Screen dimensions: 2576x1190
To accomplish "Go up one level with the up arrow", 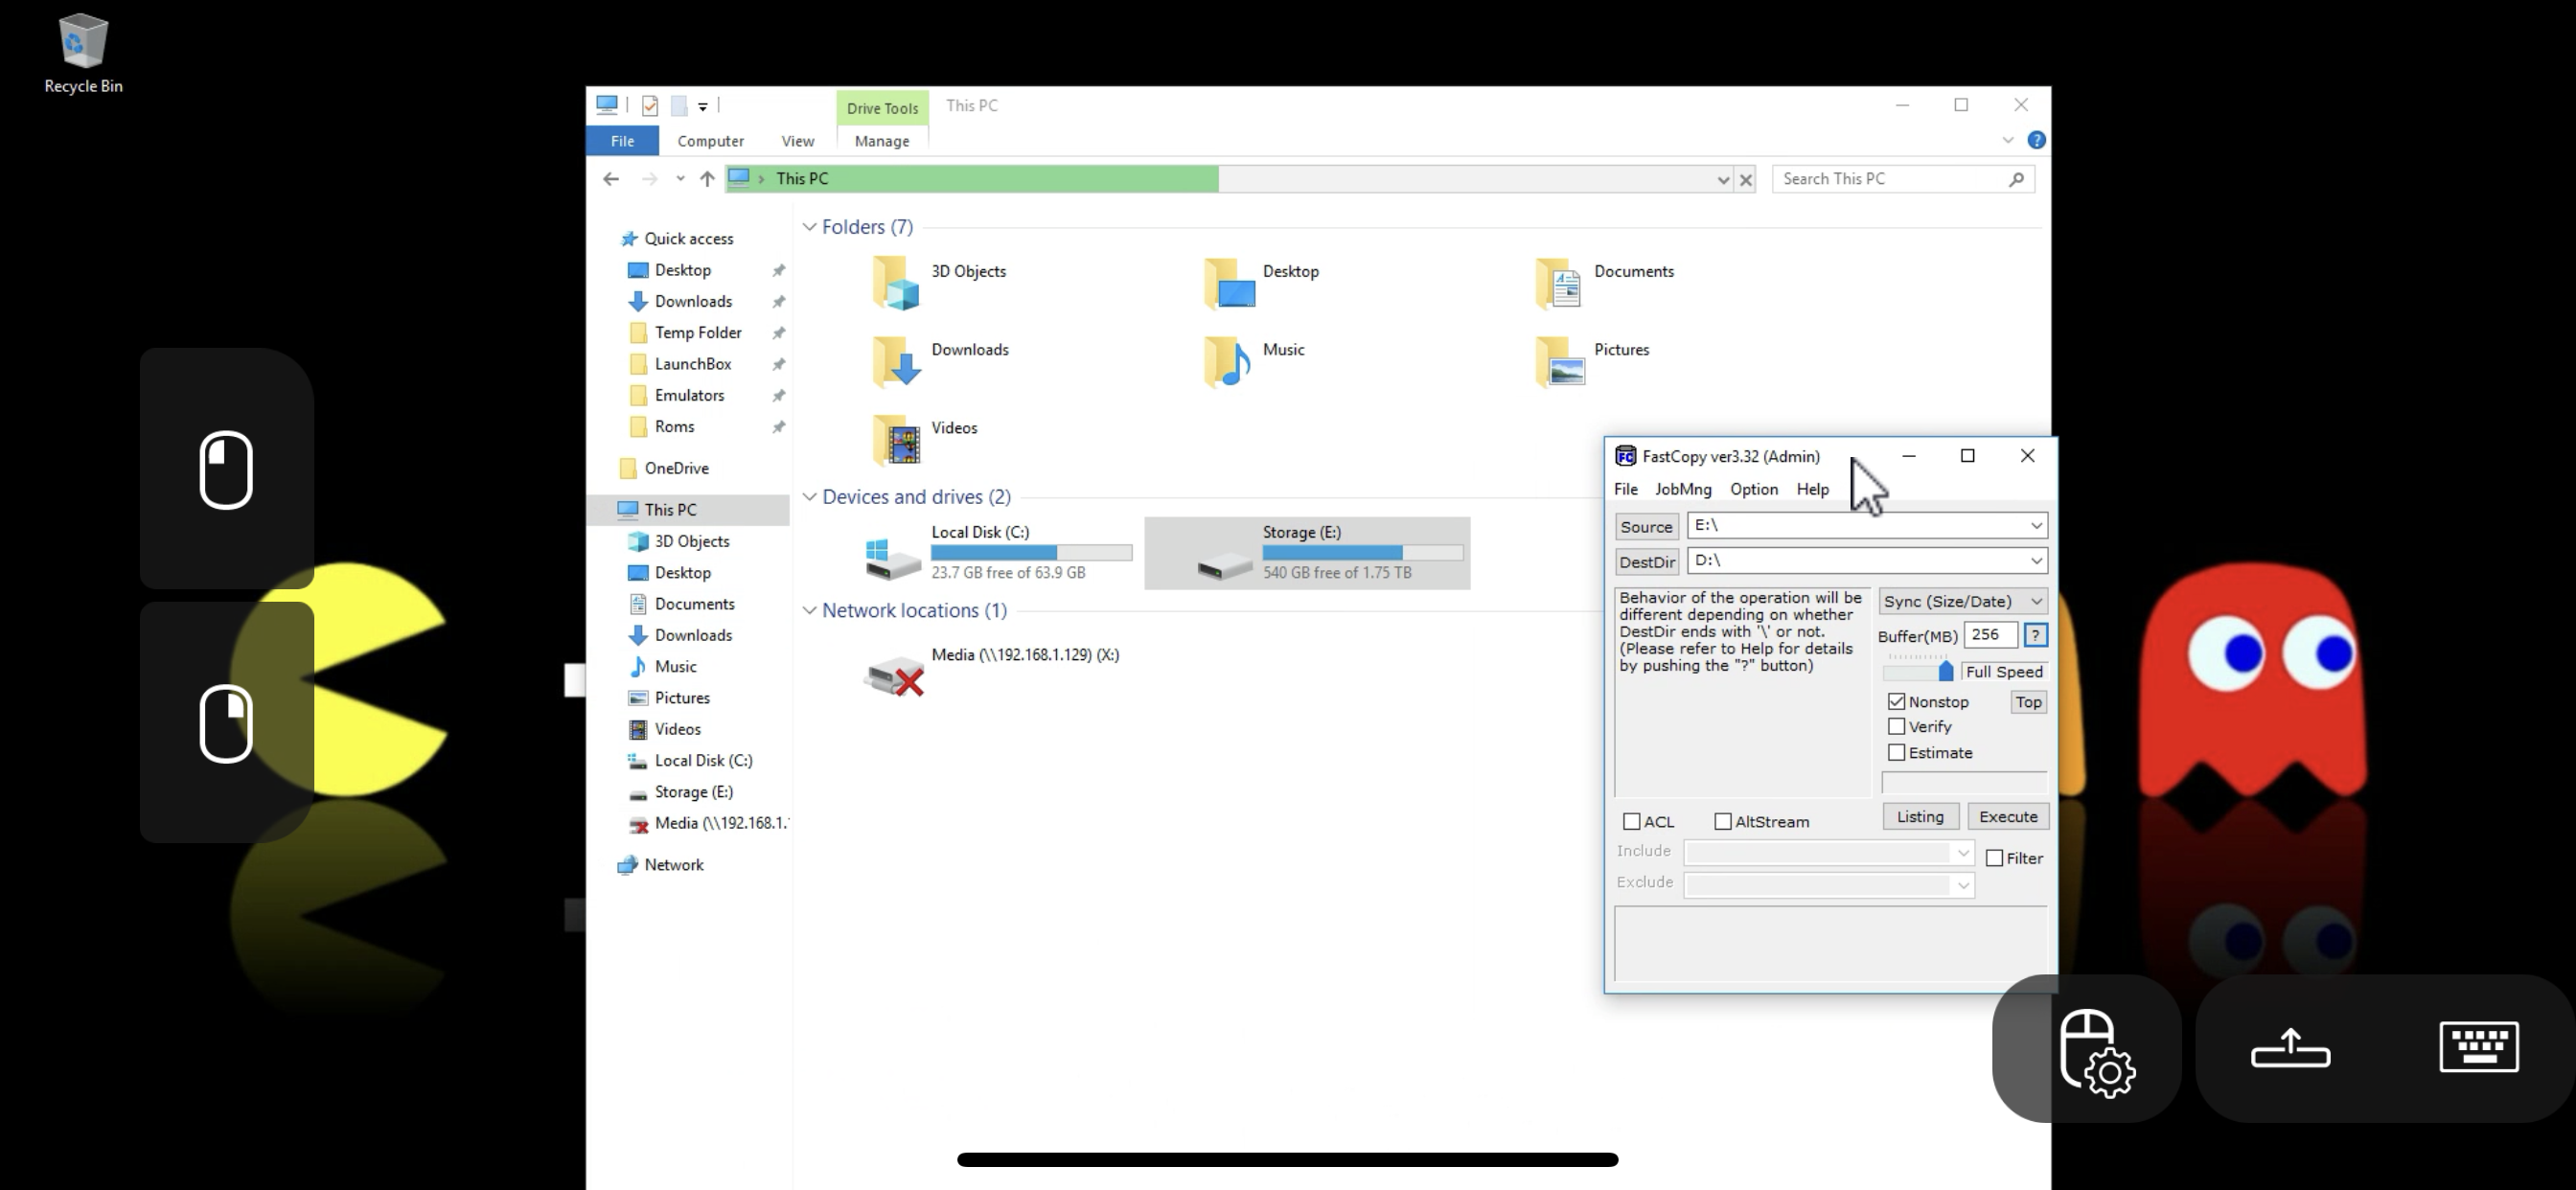I will point(707,179).
